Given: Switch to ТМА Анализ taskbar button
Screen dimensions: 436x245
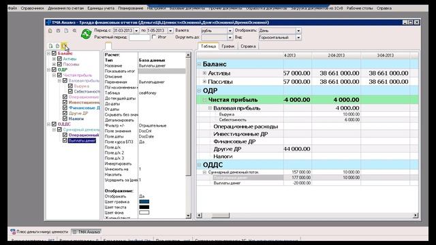Looking at the screenshot, I should (87, 231).
